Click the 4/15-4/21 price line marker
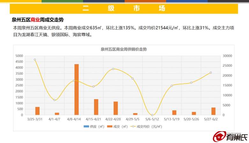The width and height of the screenshot is (249, 143). [93, 86]
